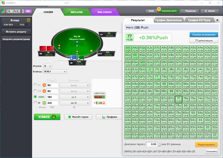Viewport: 223px width, 158px height.
Task: Open the blinds dropdown 5/10-1
Action: point(55,72)
